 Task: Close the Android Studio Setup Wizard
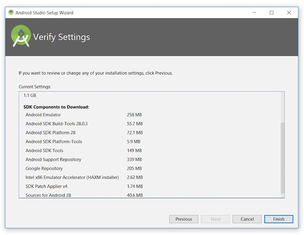[x=289, y=12]
